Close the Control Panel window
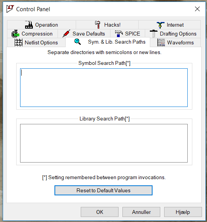The width and height of the screenshot is (207, 222). [197, 9]
